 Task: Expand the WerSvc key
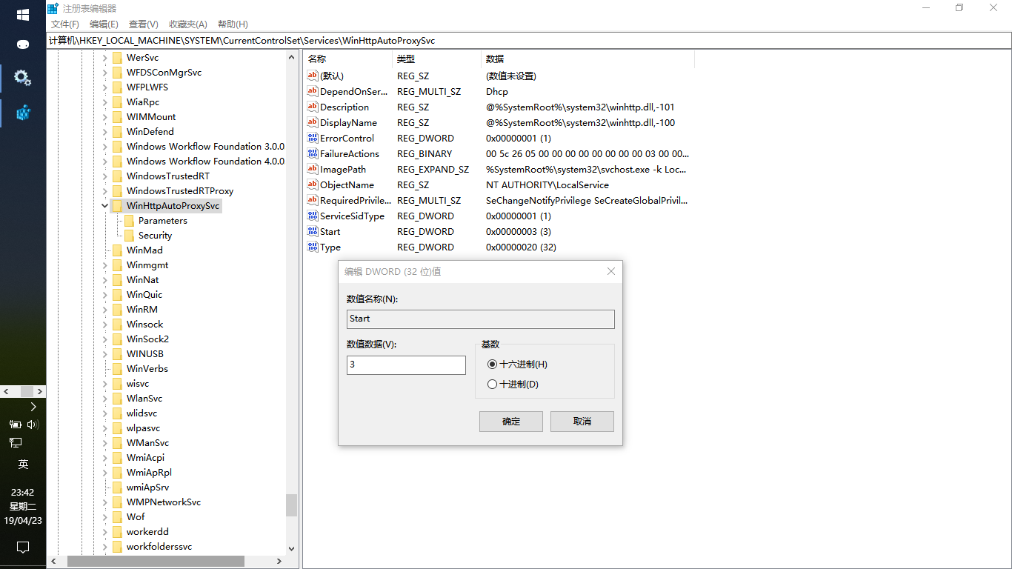pos(105,58)
